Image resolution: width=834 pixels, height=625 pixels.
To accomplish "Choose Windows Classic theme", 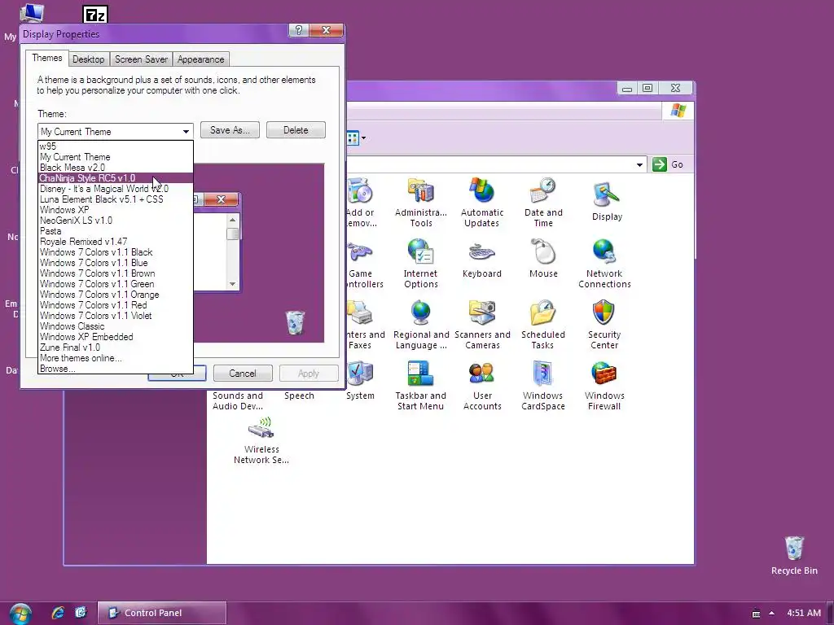I will coord(116,326).
